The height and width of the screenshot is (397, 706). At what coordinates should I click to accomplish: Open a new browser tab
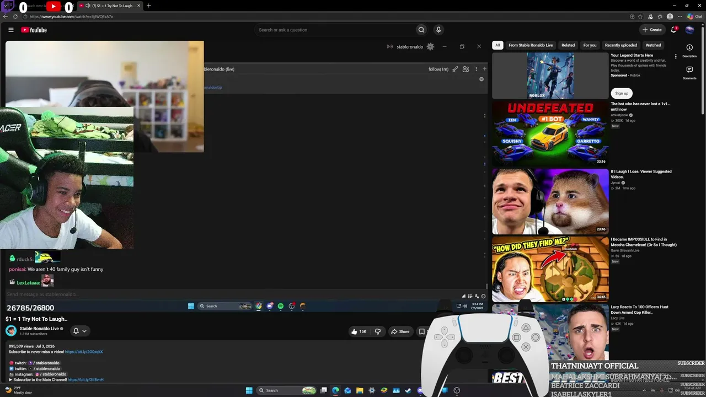coord(148,6)
